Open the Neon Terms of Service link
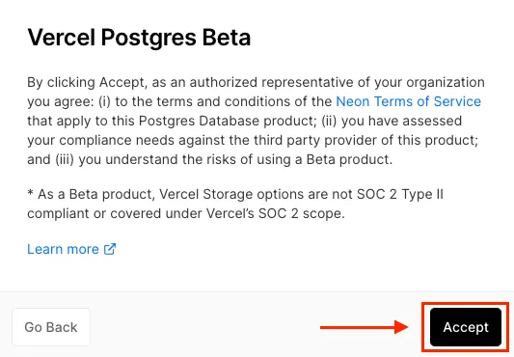The height and width of the screenshot is (357, 514). click(409, 101)
